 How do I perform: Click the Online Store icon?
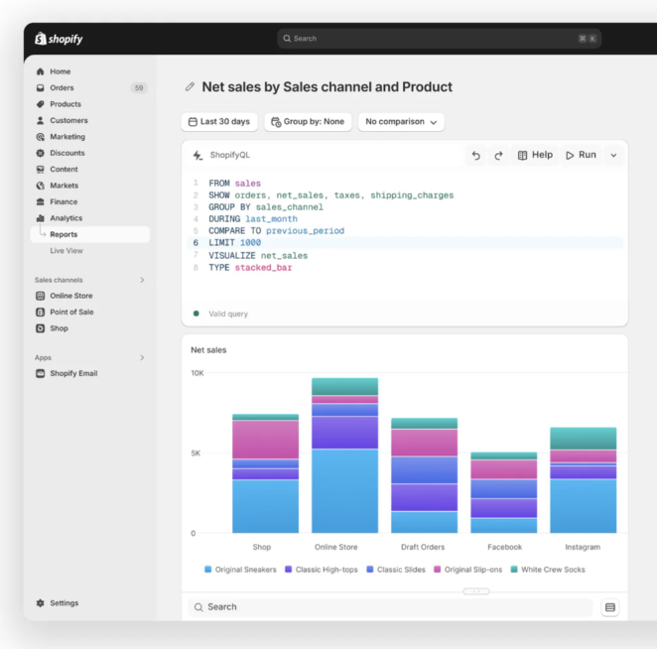pos(41,297)
